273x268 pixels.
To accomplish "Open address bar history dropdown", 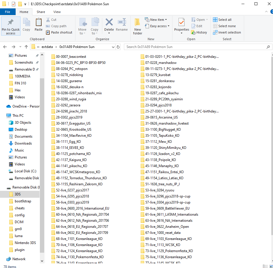I will click(x=113, y=47).
